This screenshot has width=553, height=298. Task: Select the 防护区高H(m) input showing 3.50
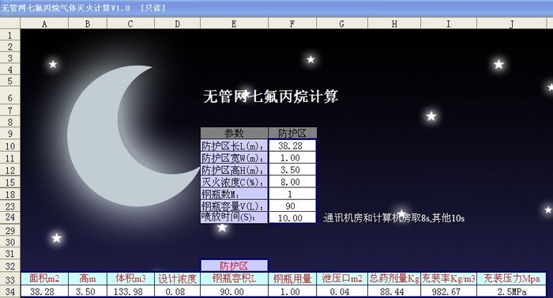coord(292,170)
